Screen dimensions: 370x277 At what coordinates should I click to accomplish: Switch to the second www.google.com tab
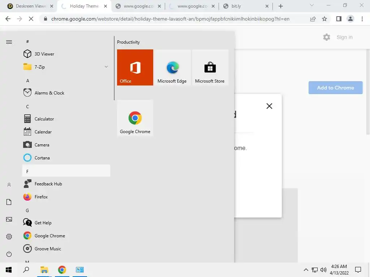click(192, 6)
